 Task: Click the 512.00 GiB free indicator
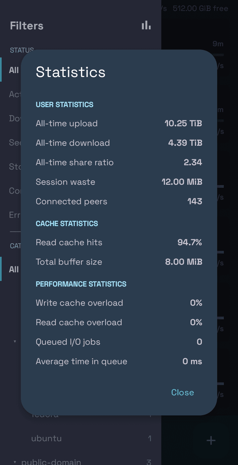[x=200, y=8]
